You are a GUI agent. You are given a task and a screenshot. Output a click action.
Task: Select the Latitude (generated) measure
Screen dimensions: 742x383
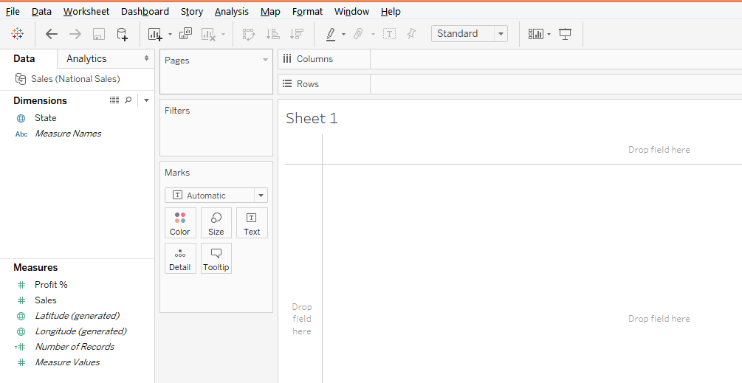[x=77, y=316]
